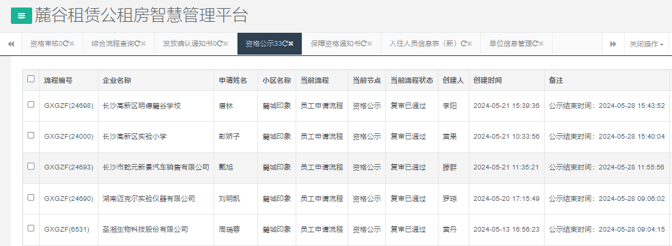Image resolution: width=672 pixels, height=246 pixels.
Task: Click applicant name 周瑞蓉
Action: (x=229, y=230)
